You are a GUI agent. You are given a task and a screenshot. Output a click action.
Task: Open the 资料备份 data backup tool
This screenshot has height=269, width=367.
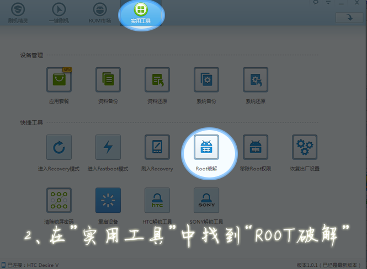(108, 80)
